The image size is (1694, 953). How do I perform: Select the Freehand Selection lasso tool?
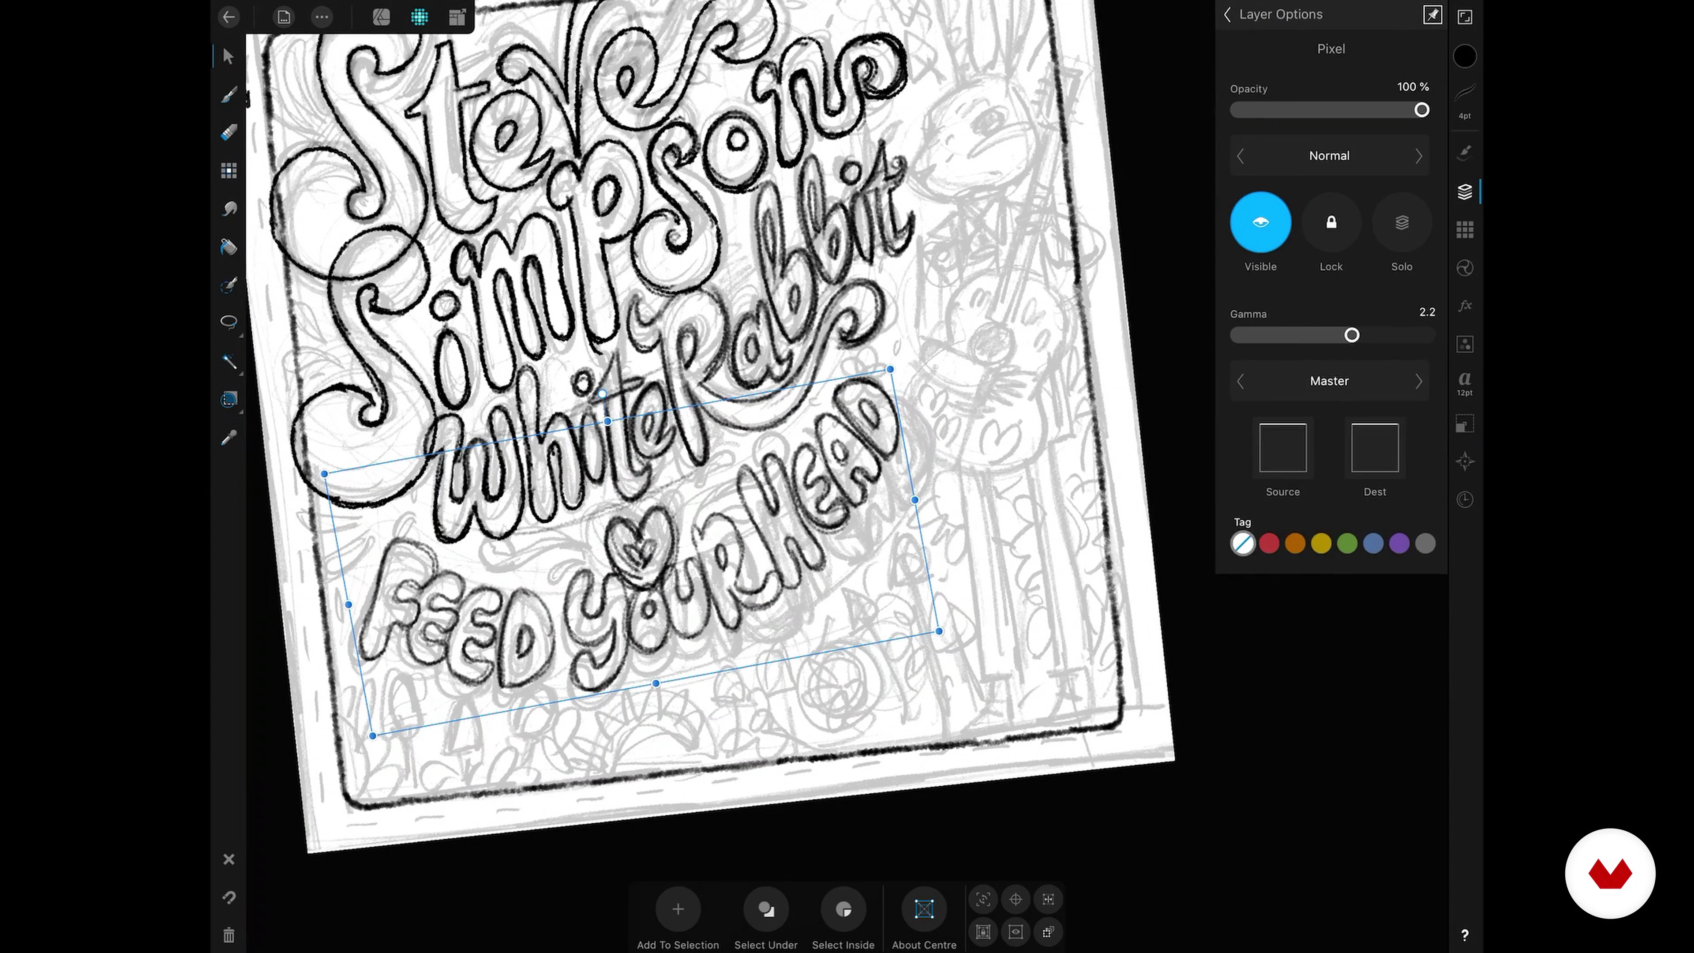tap(228, 322)
